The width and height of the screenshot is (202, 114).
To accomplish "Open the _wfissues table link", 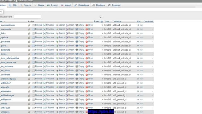I will coord(5,112).
